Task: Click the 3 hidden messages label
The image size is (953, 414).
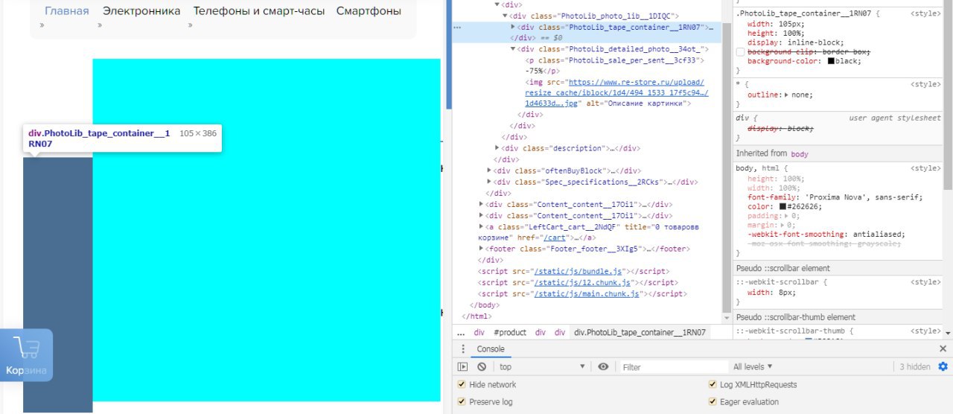Action: coord(914,367)
